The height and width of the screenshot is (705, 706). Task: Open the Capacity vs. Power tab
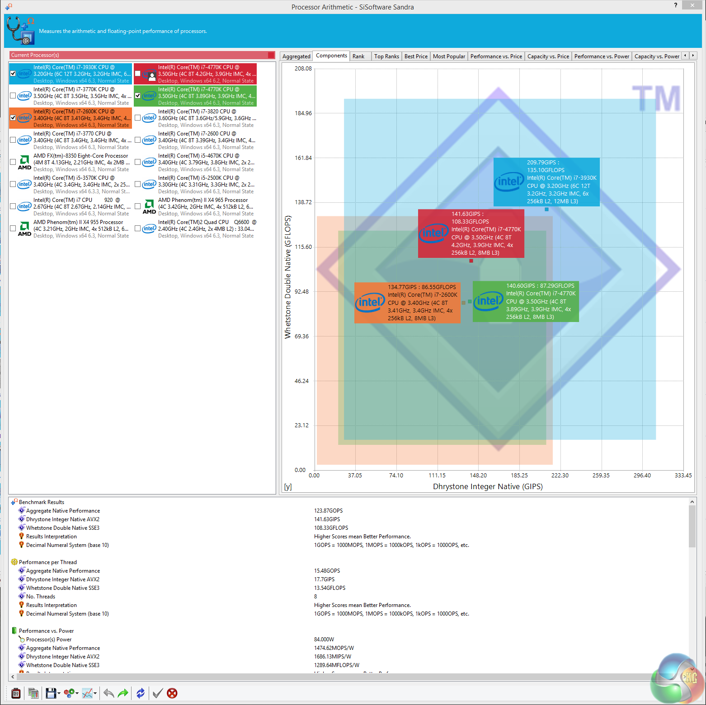click(x=657, y=56)
